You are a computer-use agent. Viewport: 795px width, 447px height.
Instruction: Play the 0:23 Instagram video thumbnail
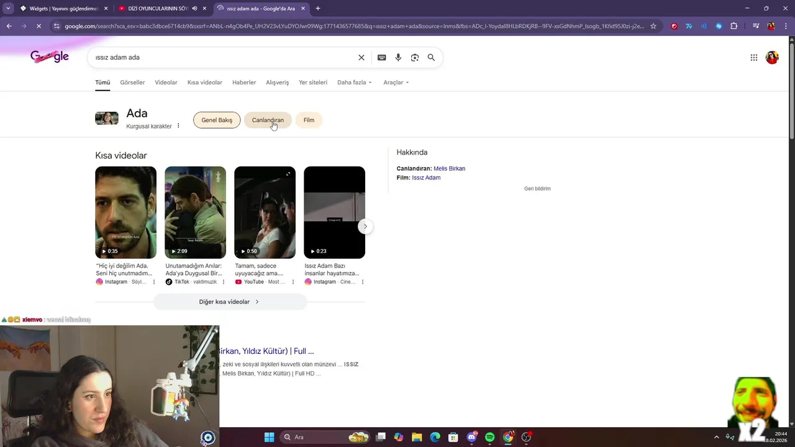point(334,212)
